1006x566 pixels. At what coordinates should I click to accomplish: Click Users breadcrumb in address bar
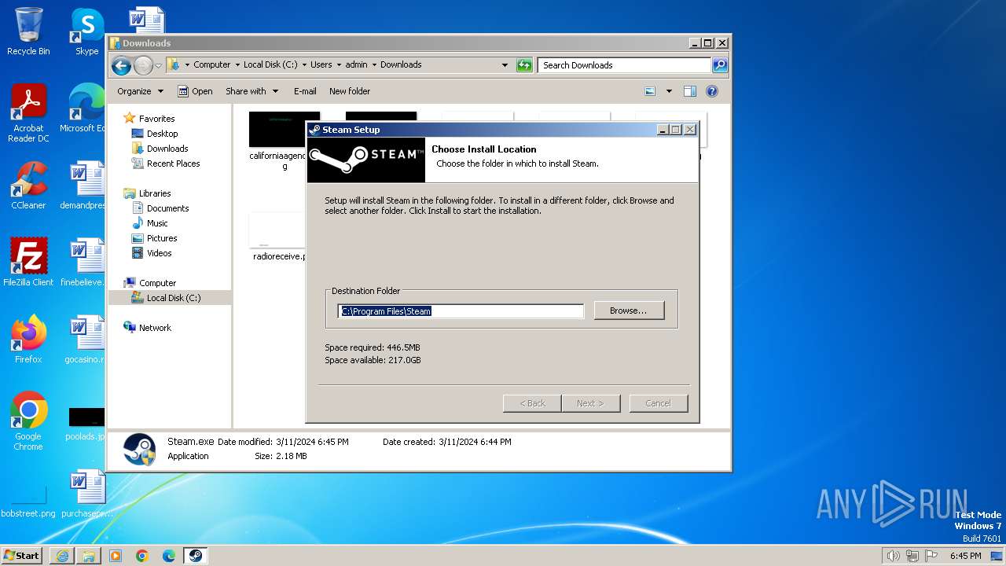[x=321, y=65]
